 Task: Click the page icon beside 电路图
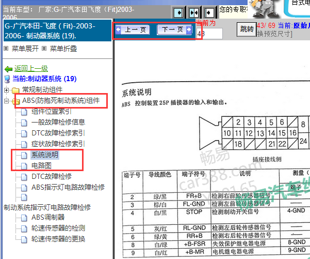[x=24, y=166]
